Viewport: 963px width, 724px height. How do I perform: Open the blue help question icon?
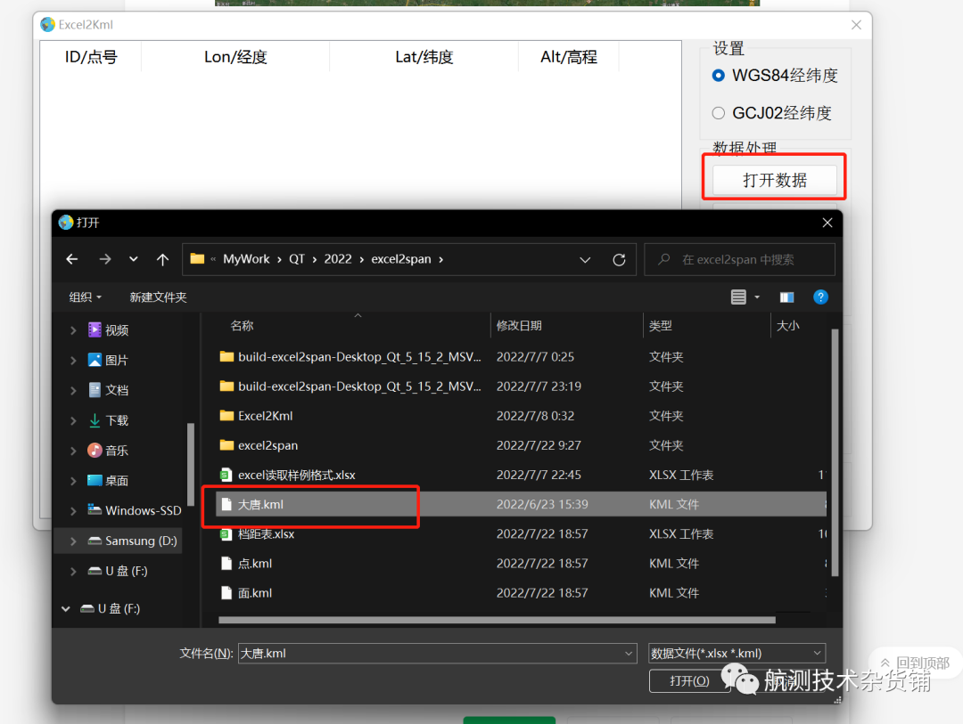click(x=820, y=297)
